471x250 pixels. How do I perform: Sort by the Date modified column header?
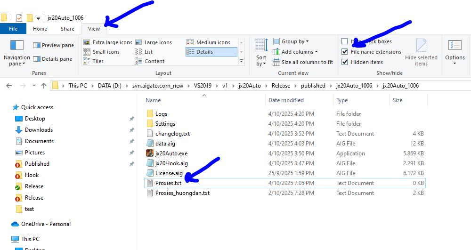286,100
